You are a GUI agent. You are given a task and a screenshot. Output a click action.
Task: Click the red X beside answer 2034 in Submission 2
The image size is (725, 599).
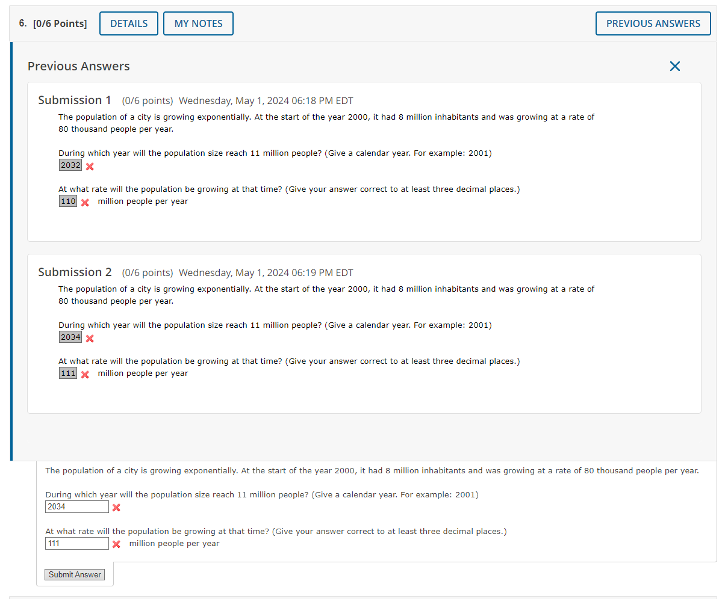pos(89,338)
